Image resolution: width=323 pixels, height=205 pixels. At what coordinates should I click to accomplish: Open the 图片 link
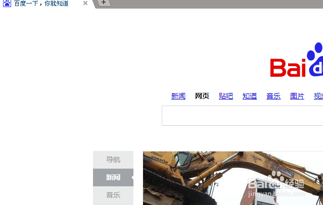(297, 96)
